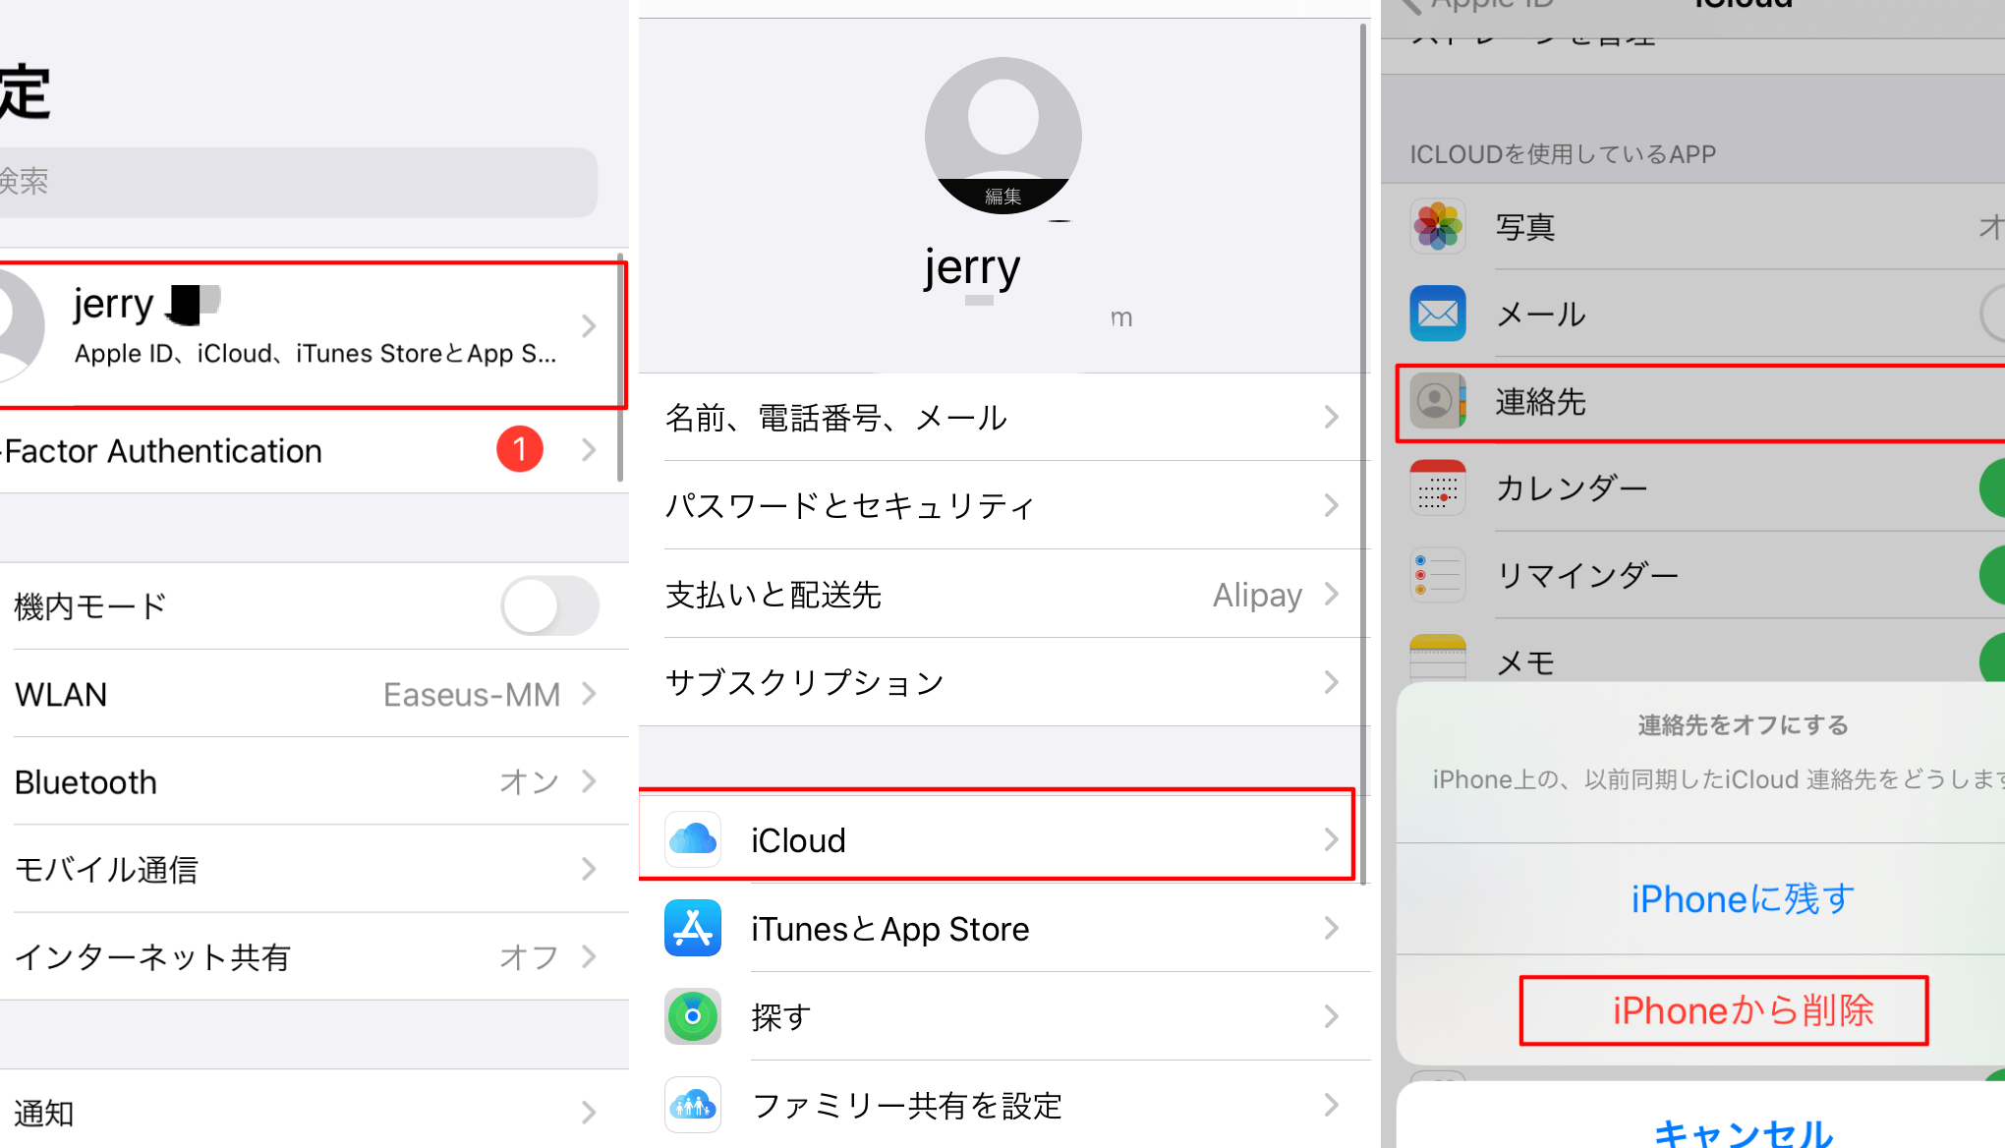This screenshot has width=2005, height=1148.
Task: Open chevron on 探す row
Action: 1332,1016
